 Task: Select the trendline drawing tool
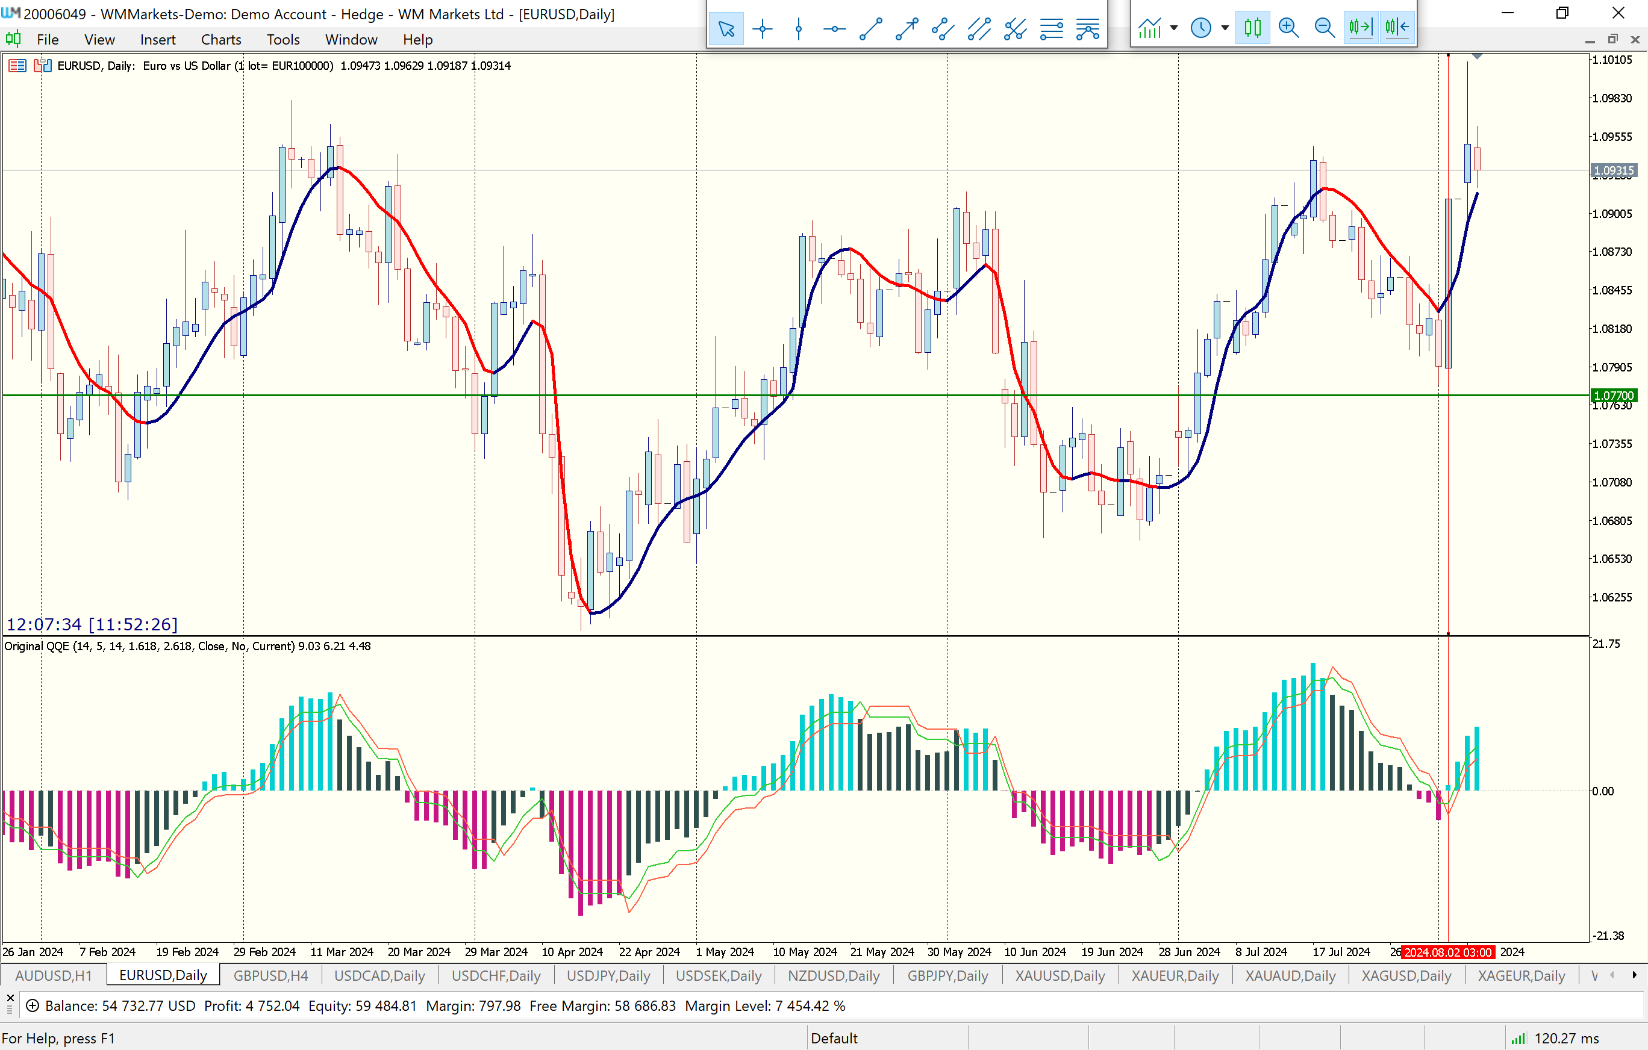[x=870, y=29]
